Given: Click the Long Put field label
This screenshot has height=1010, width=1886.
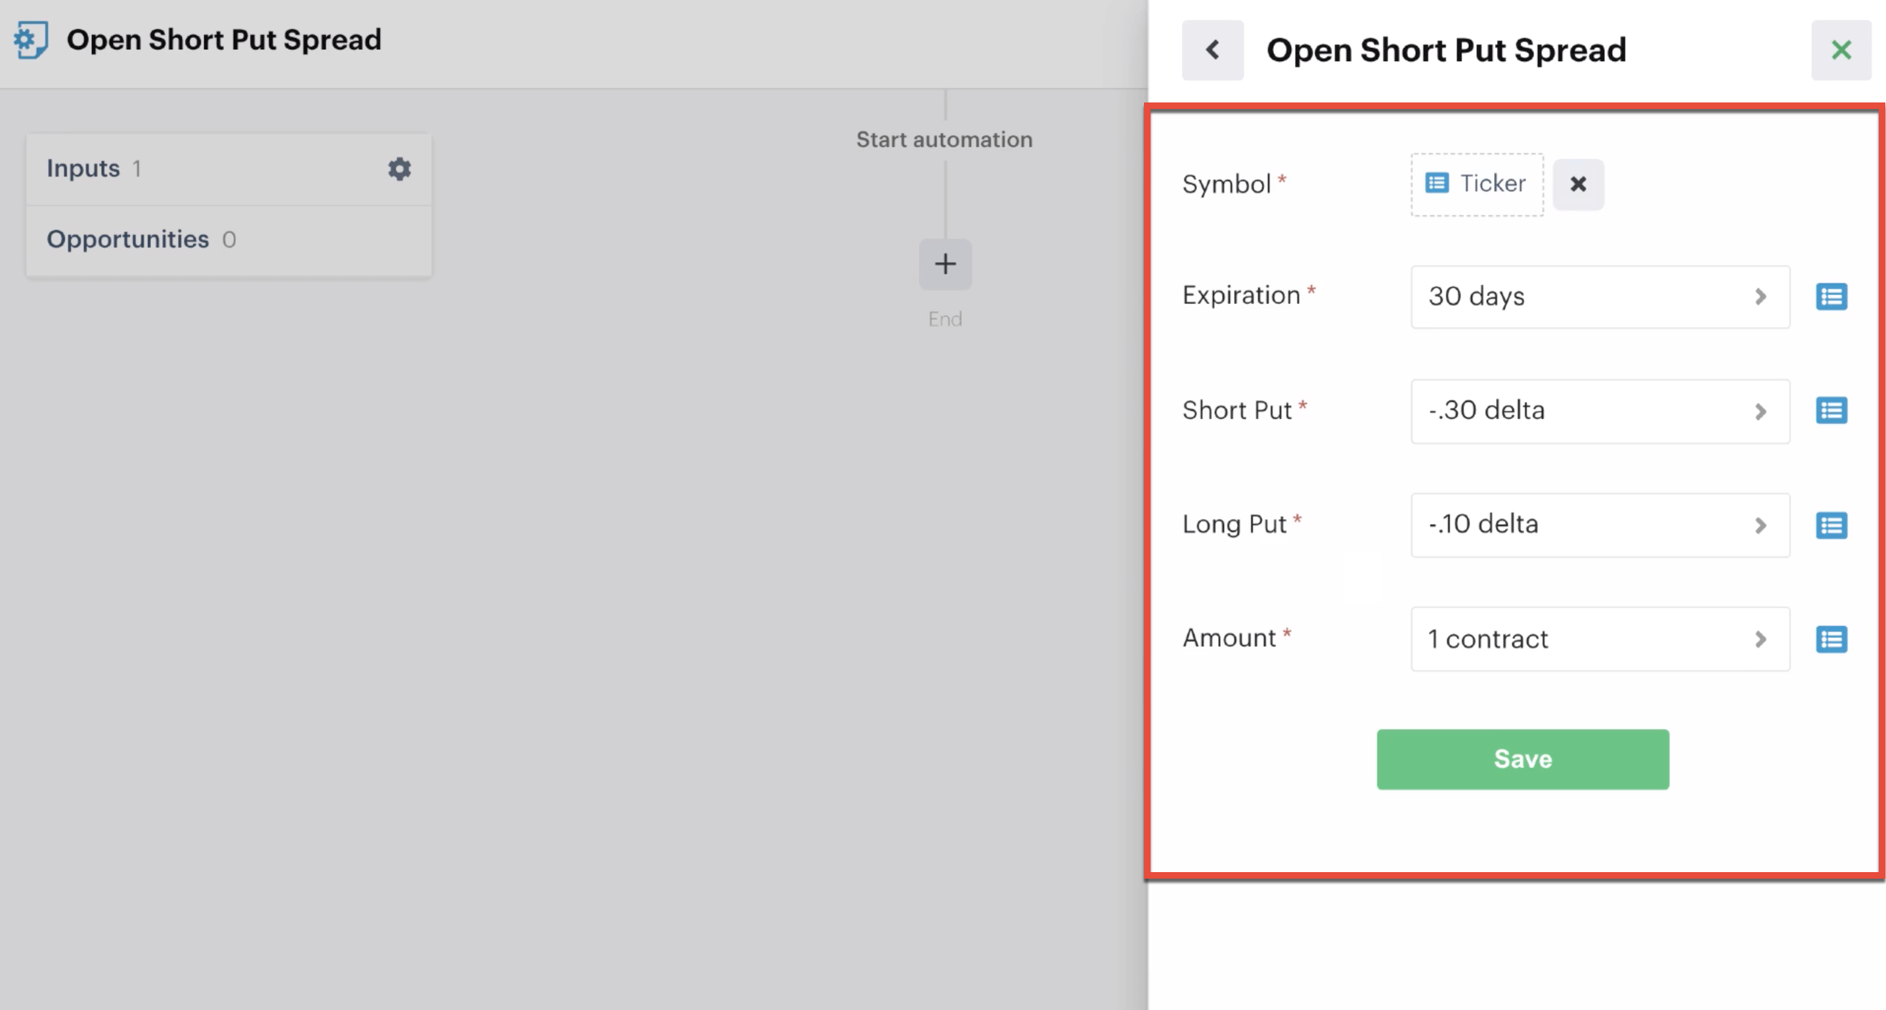Looking at the screenshot, I should [x=1235, y=525].
